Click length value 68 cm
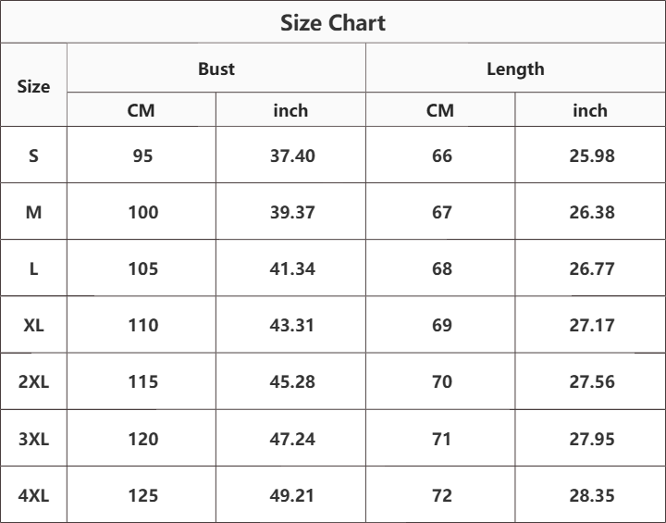The width and height of the screenshot is (666, 523). coord(442,268)
